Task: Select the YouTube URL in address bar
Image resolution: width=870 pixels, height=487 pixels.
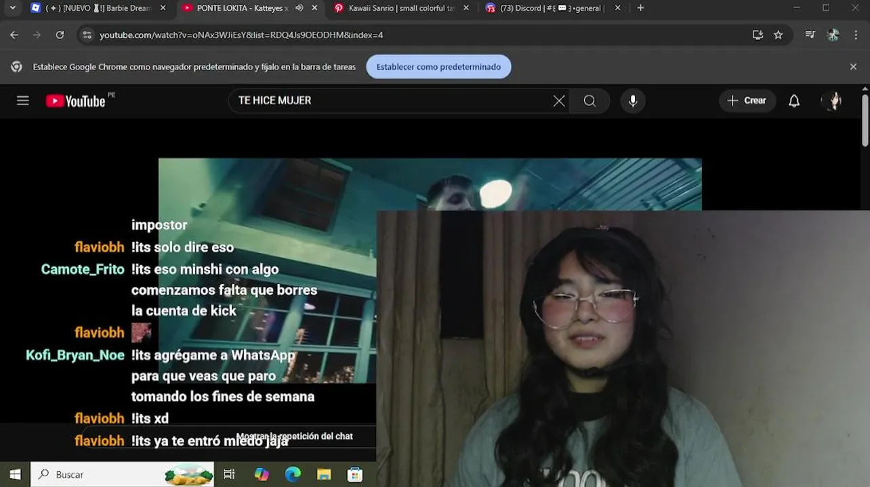Action: coord(241,35)
